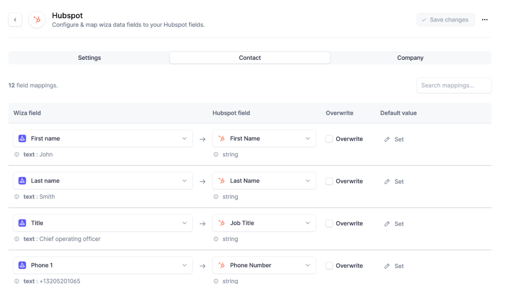
Task: Click the Overwrite column header
Action: coord(340,113)
